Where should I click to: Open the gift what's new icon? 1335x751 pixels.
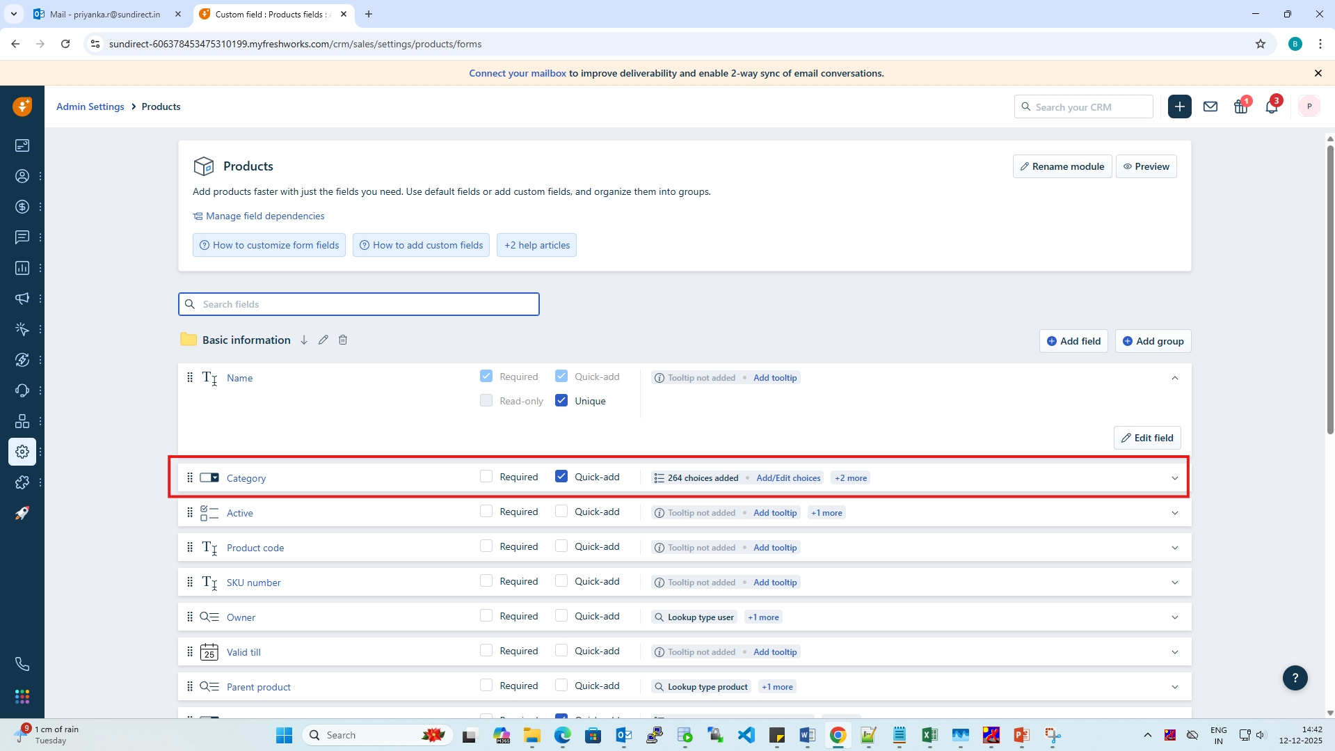pyautogui.click(x=1241, y=106)
